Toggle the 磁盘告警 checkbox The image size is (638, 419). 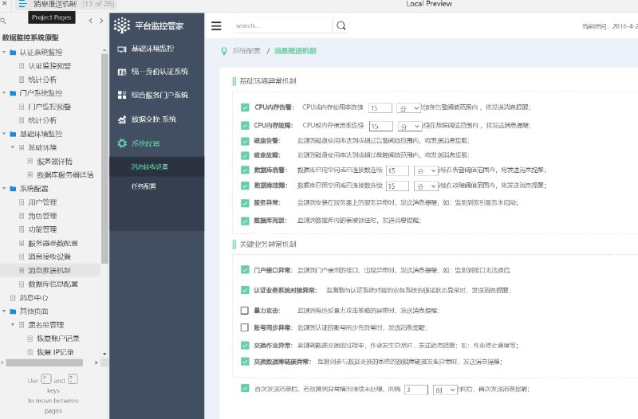point(245,141)
